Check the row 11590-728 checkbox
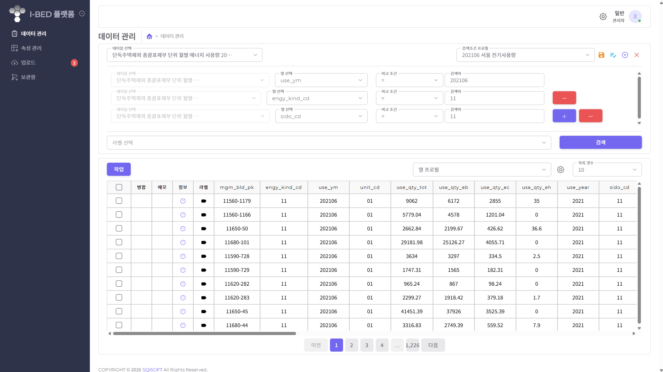This screenshot has height=372, width=663. (119, 256)
